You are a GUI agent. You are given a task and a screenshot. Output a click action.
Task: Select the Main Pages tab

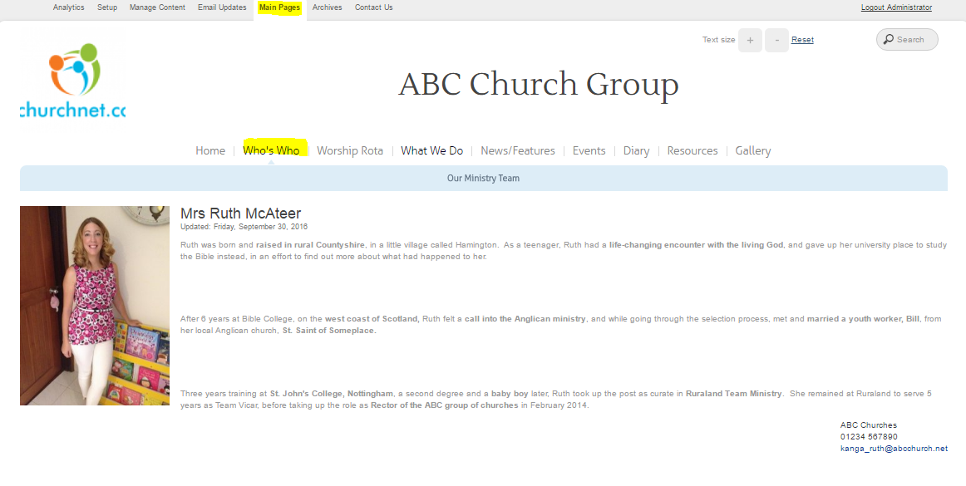click(279, 7)
